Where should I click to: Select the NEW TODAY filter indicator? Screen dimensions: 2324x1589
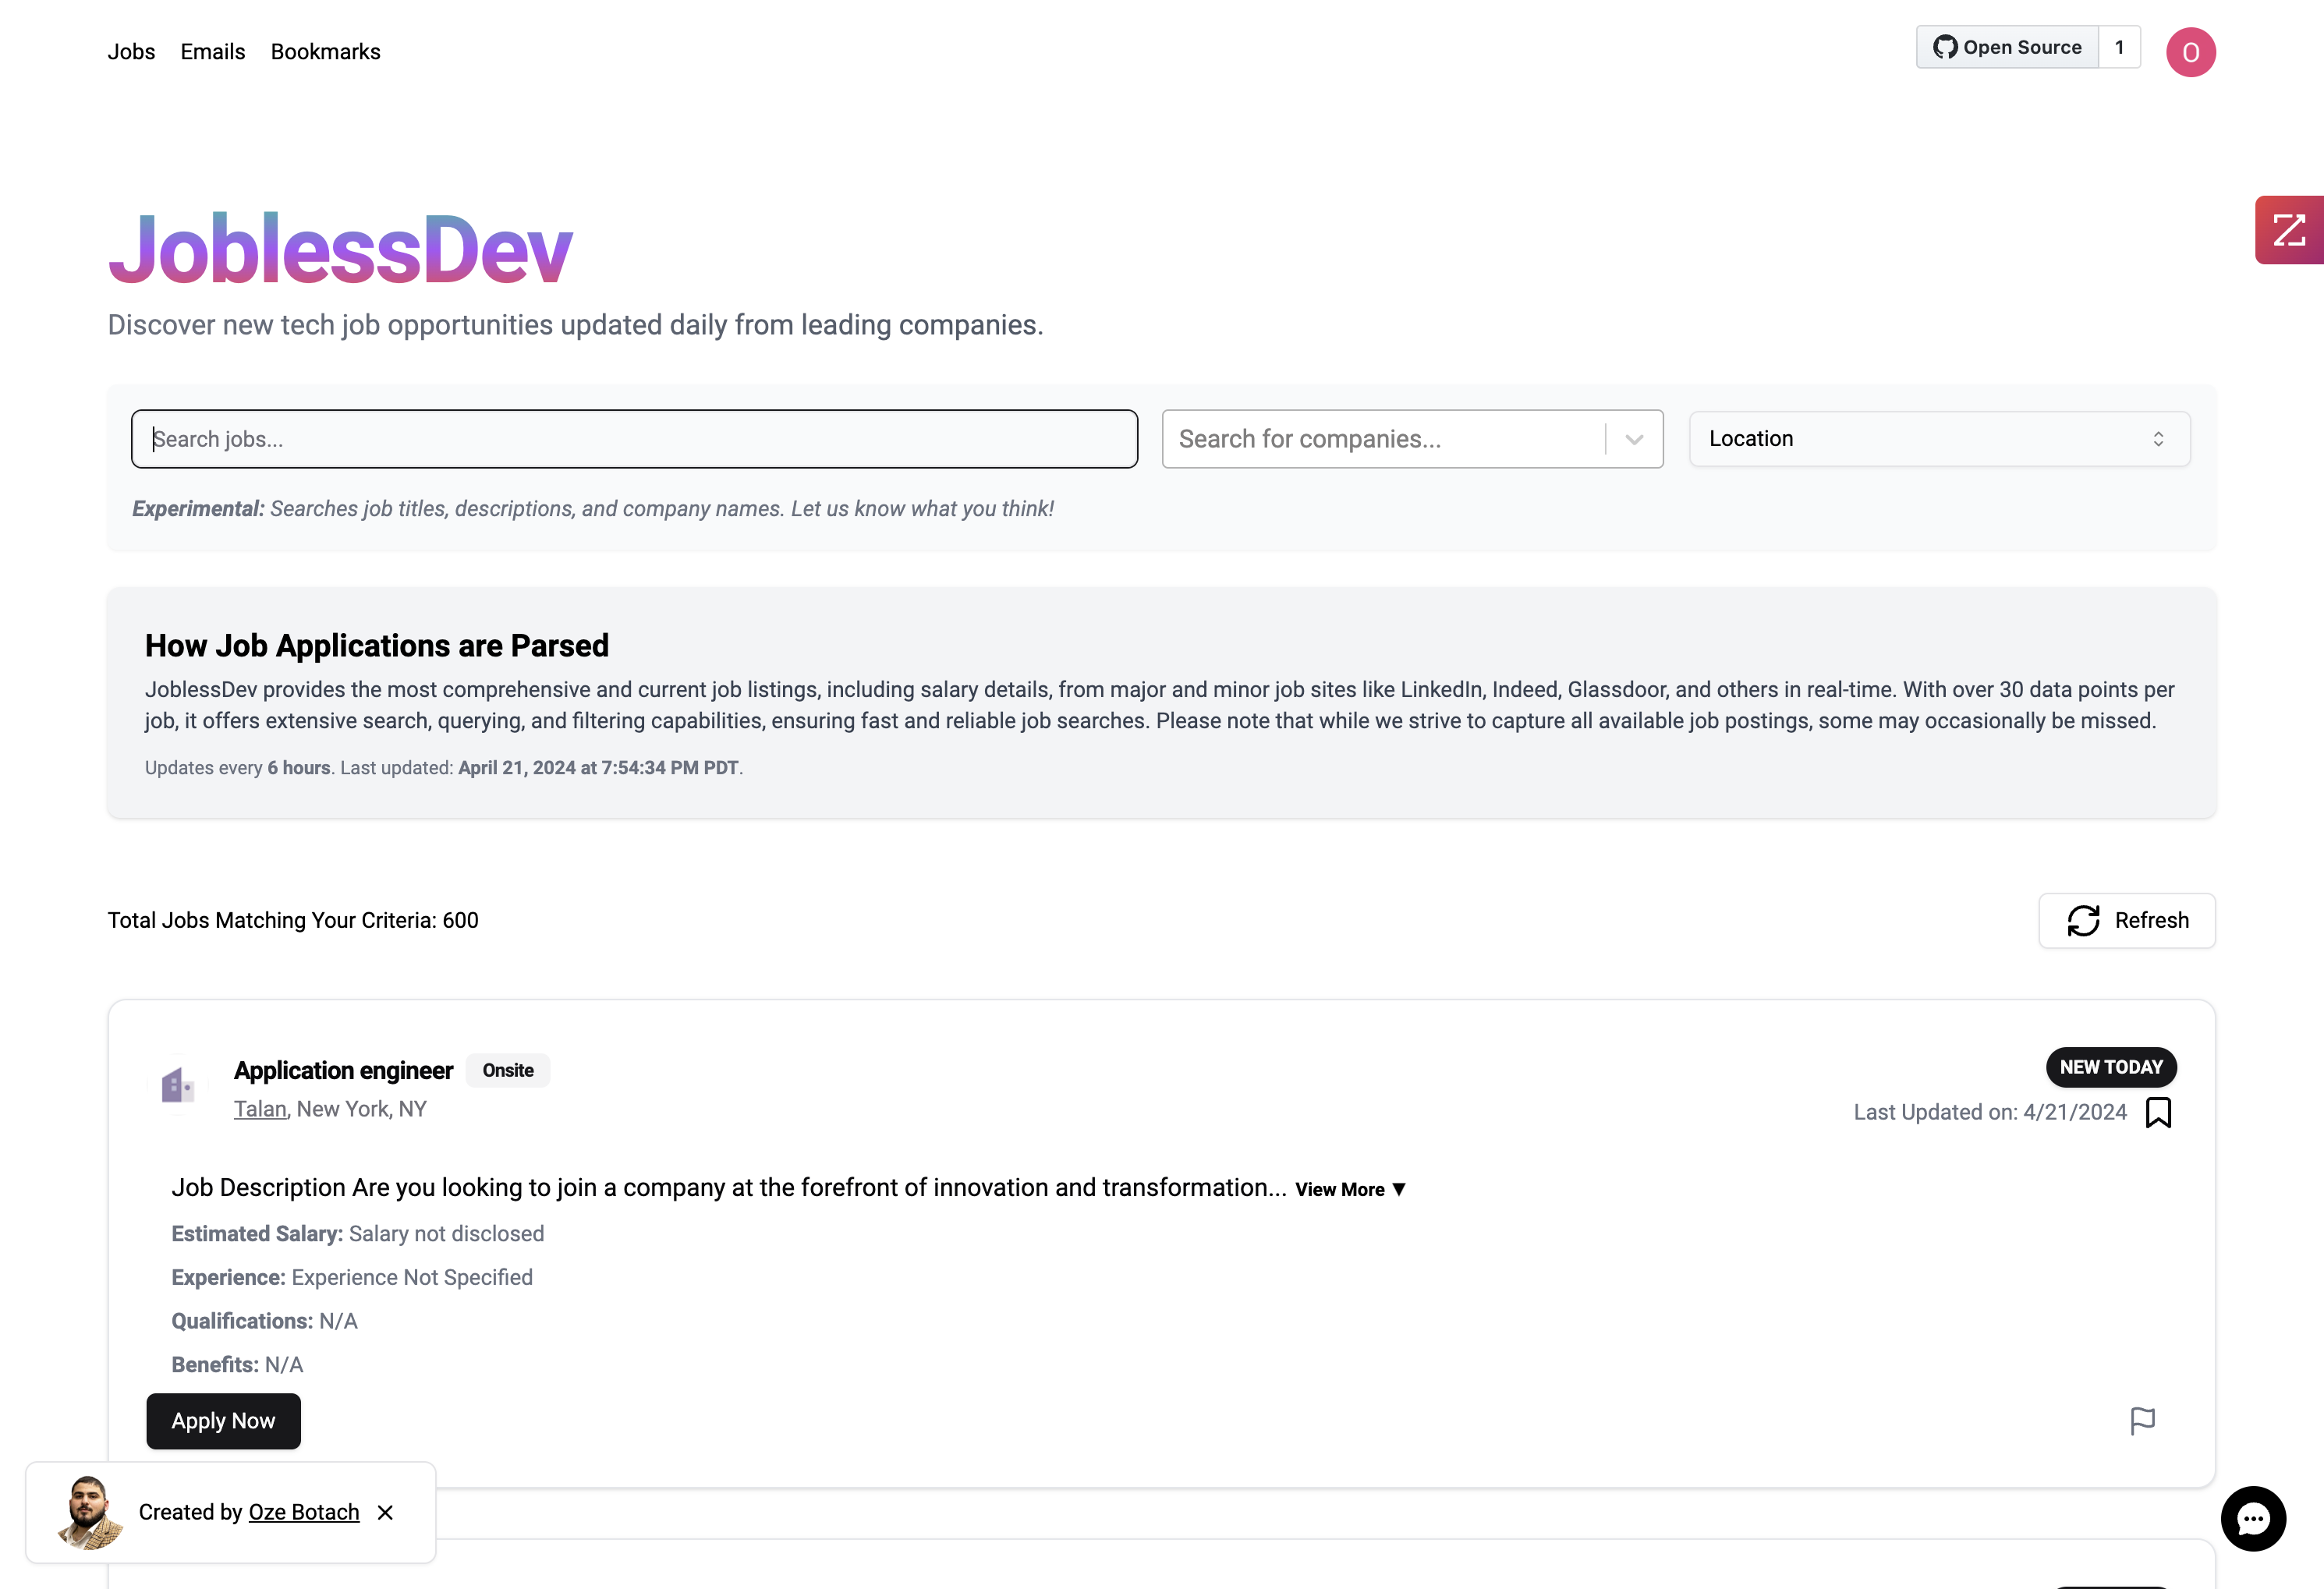(2112, 1067)
